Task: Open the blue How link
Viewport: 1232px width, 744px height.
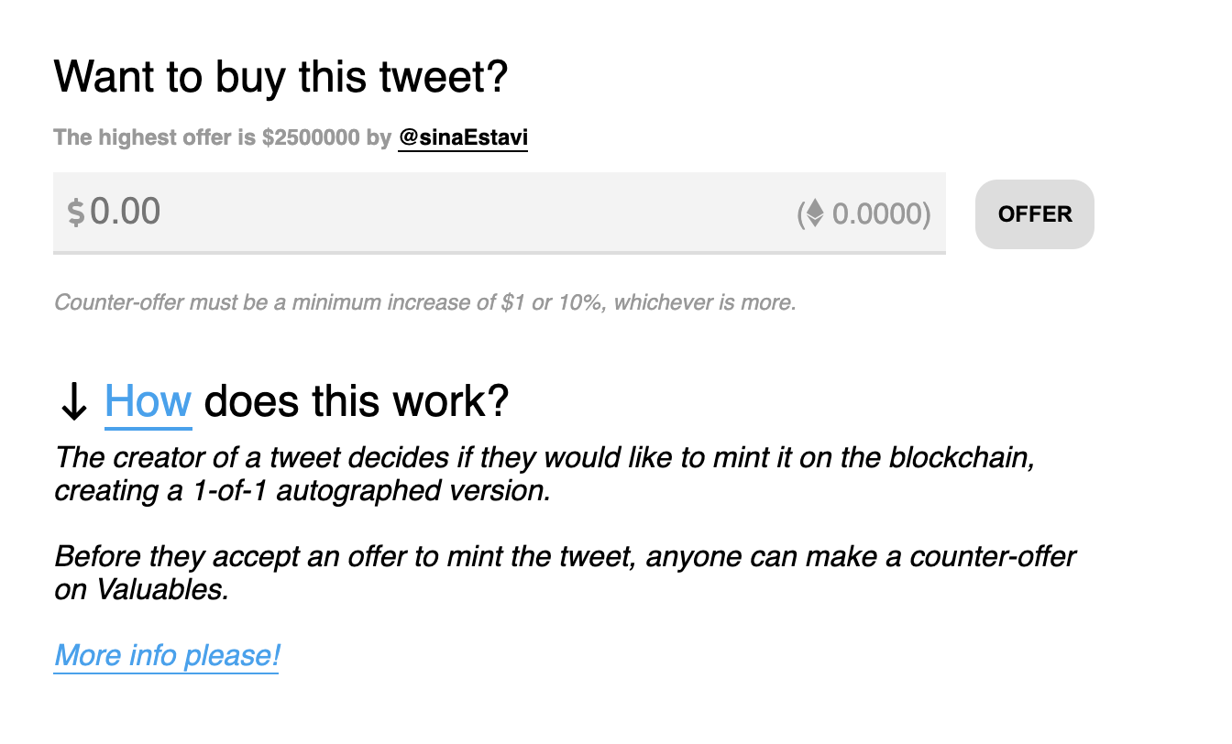Action: pos(148,402)
